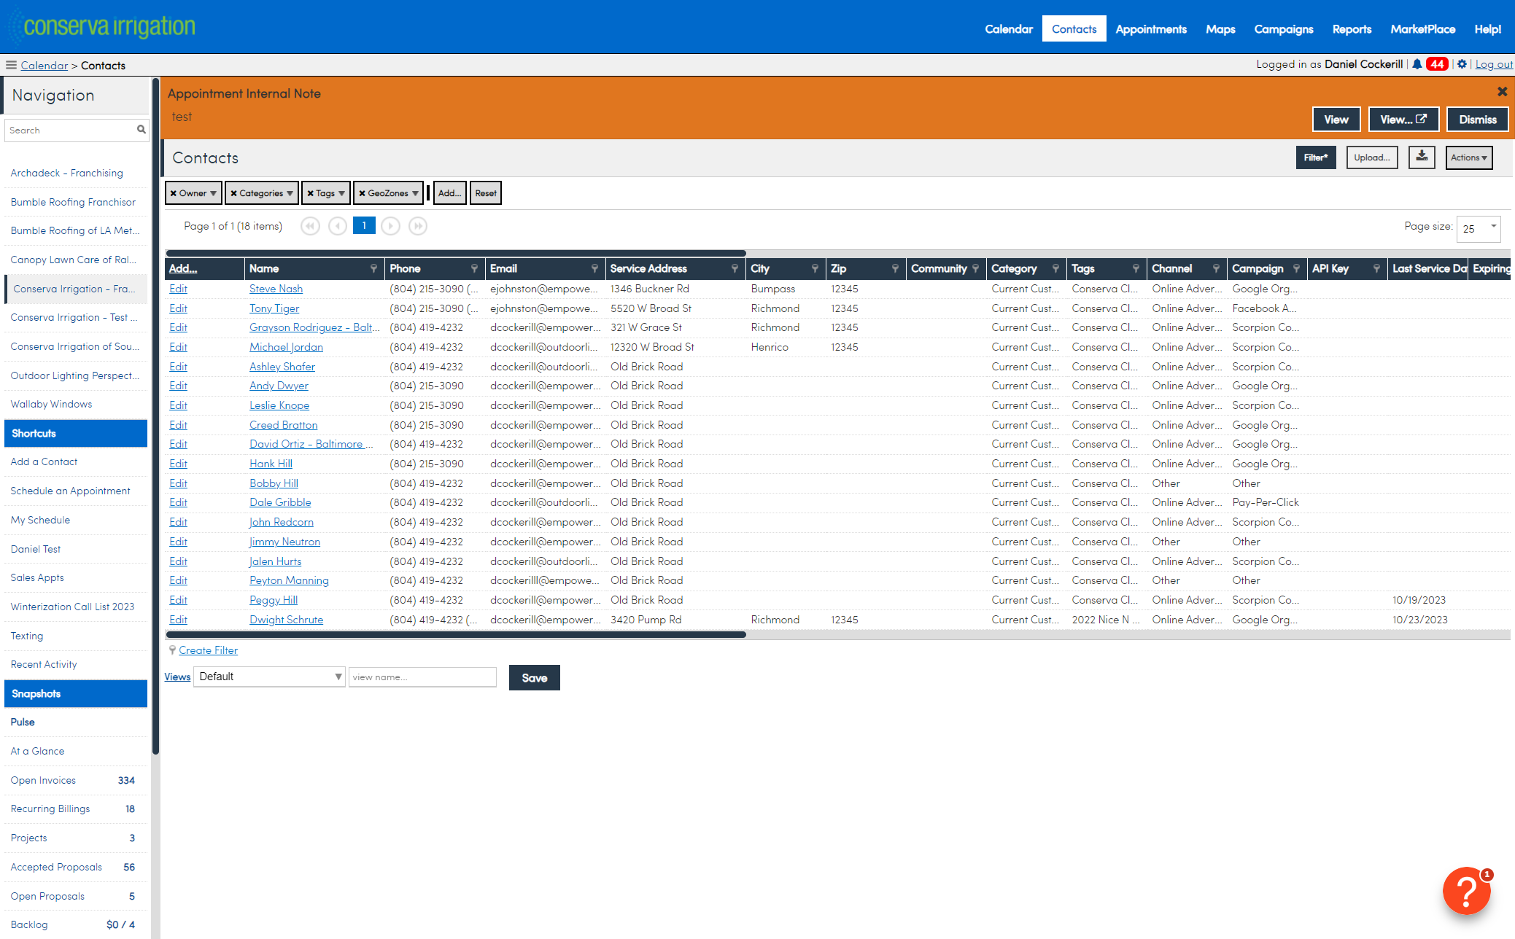The height and width of the screenshot is (939, 1515).
Task: Click page number 1 button
Action: pyautogui.click(x=364, y=226)
